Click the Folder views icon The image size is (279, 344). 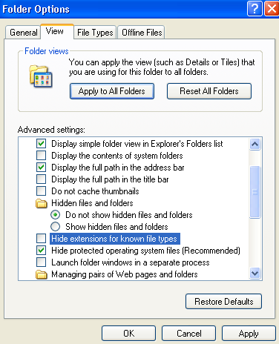click(x=41, y=76)
